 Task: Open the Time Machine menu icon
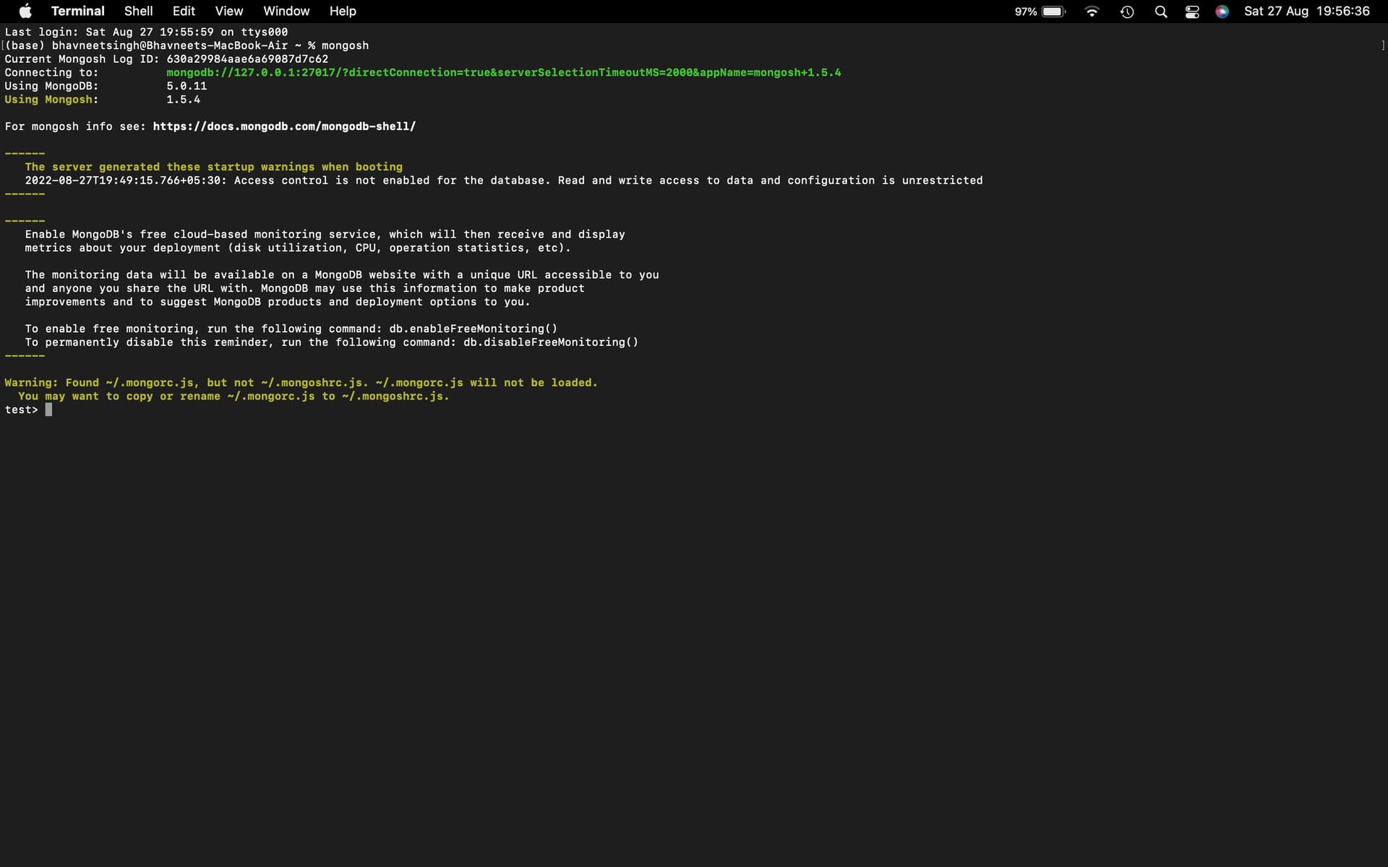1127,12
